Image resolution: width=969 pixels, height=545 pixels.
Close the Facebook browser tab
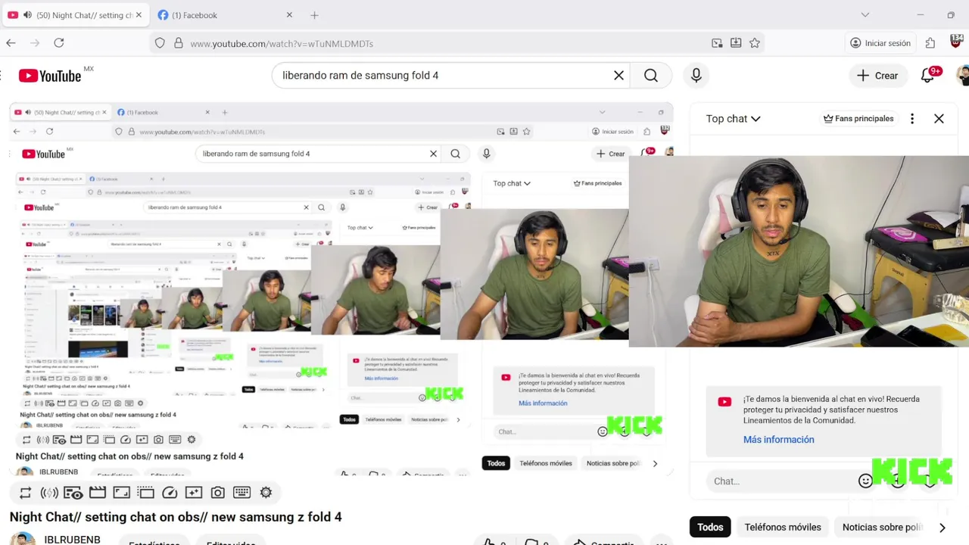(289, 15)
